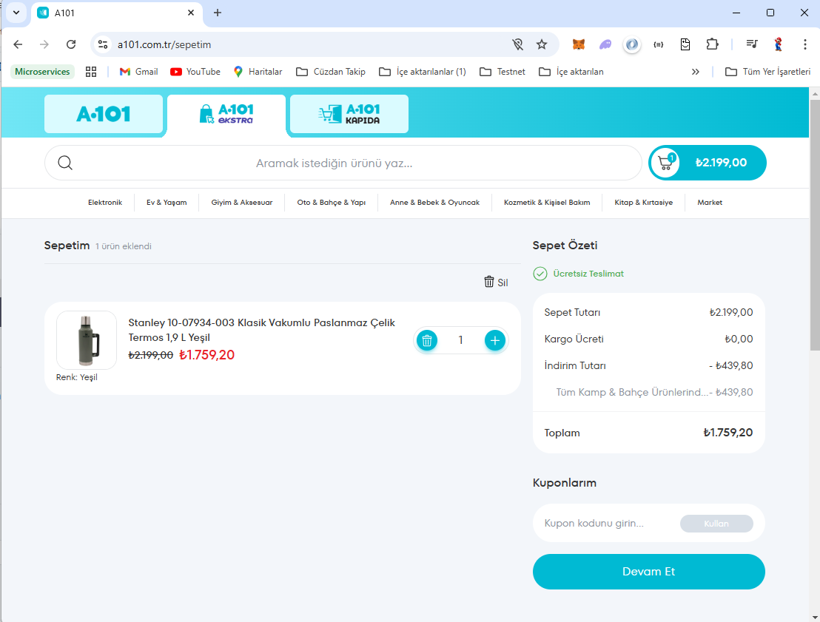The width and height of the screenshot is (820, 622).
Task: Click the Sil delete link
Action: click(x=496, y=283)
